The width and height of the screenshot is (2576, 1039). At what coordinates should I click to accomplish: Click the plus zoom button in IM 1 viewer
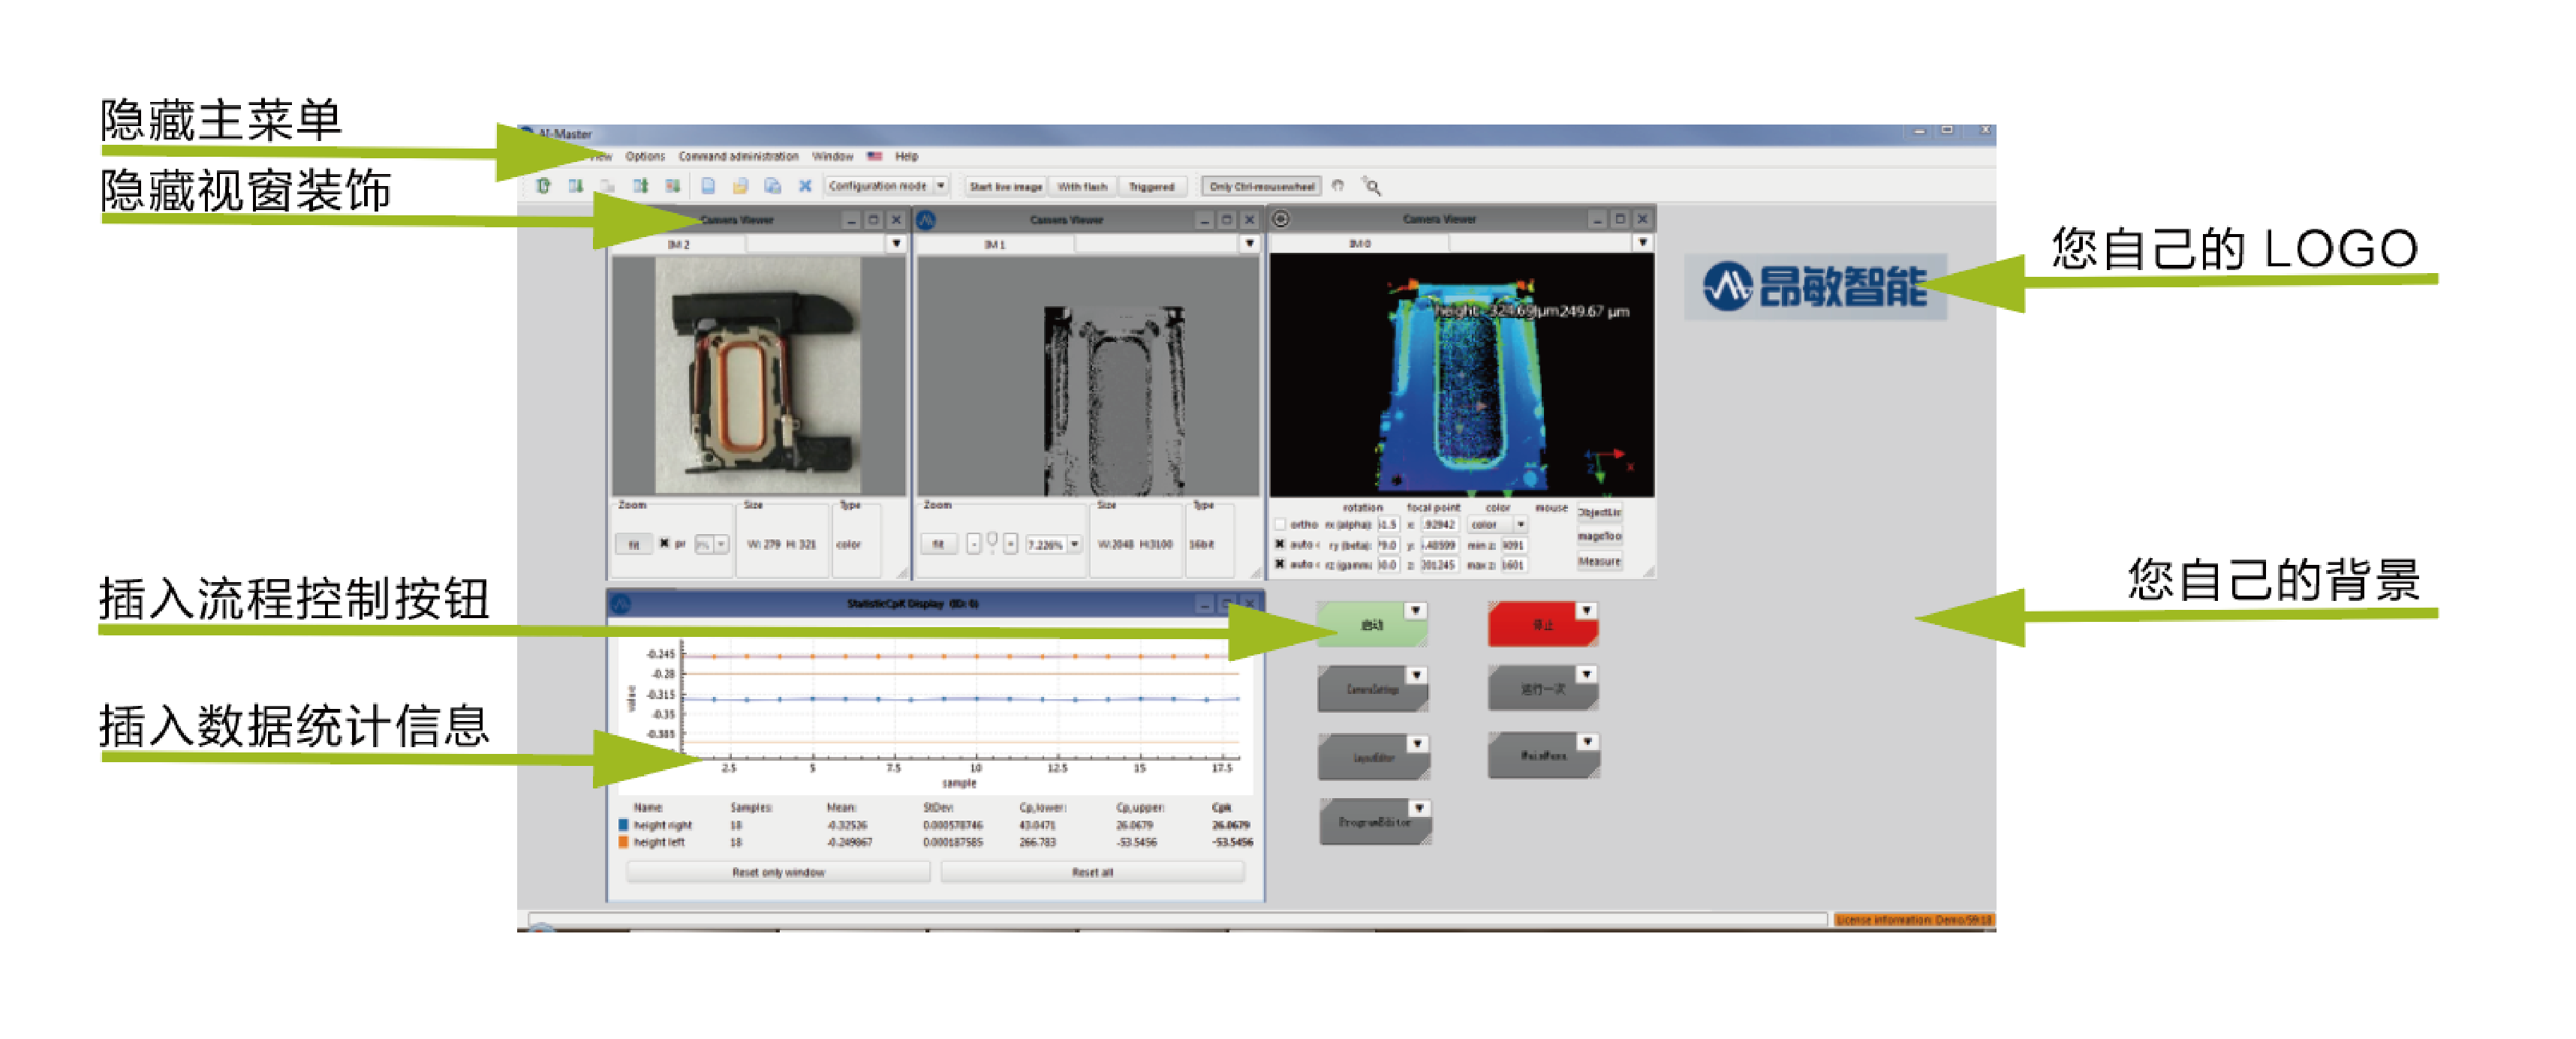pyautogui.click(x=1010, y=545)
